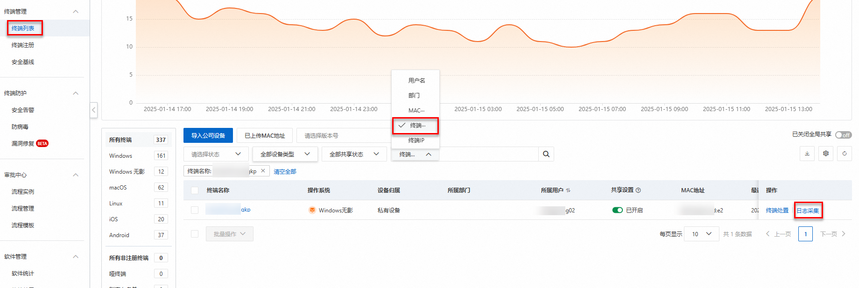Screen dimensions: 859x288
Task: Filter by Android 37
Action: point(138,235)
